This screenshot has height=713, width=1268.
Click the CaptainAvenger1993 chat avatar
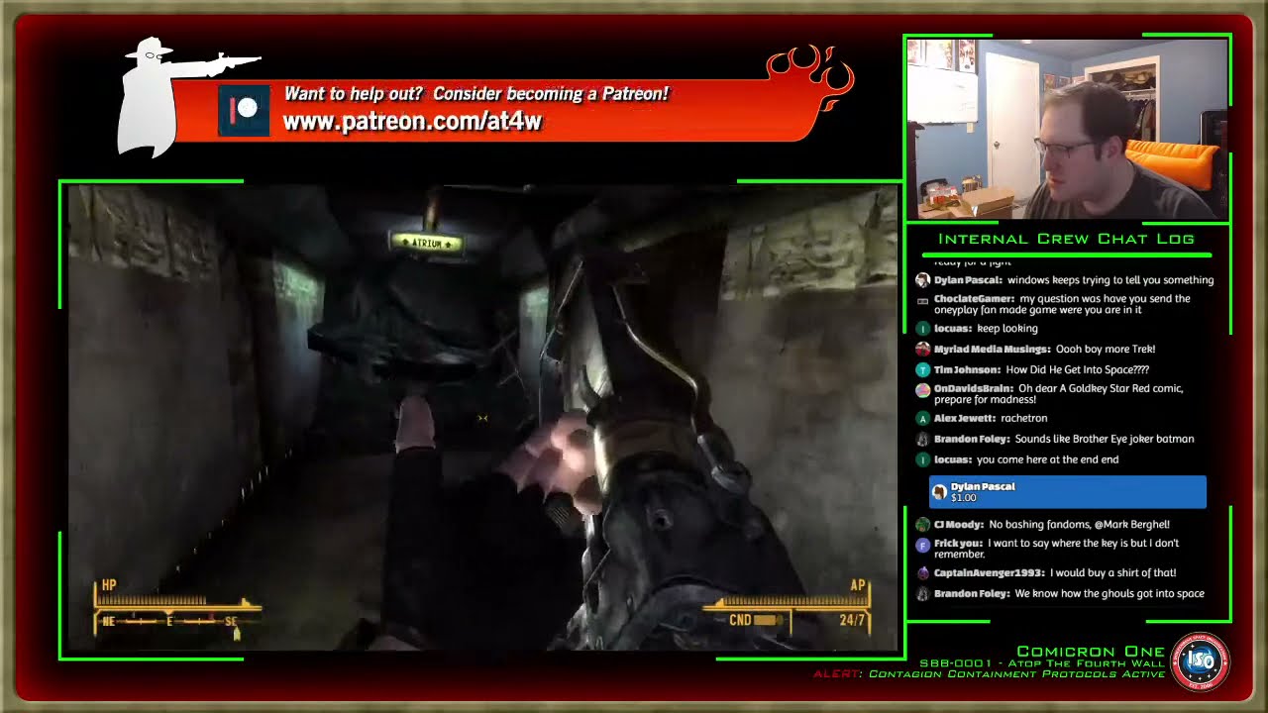(x=922, y=573)
